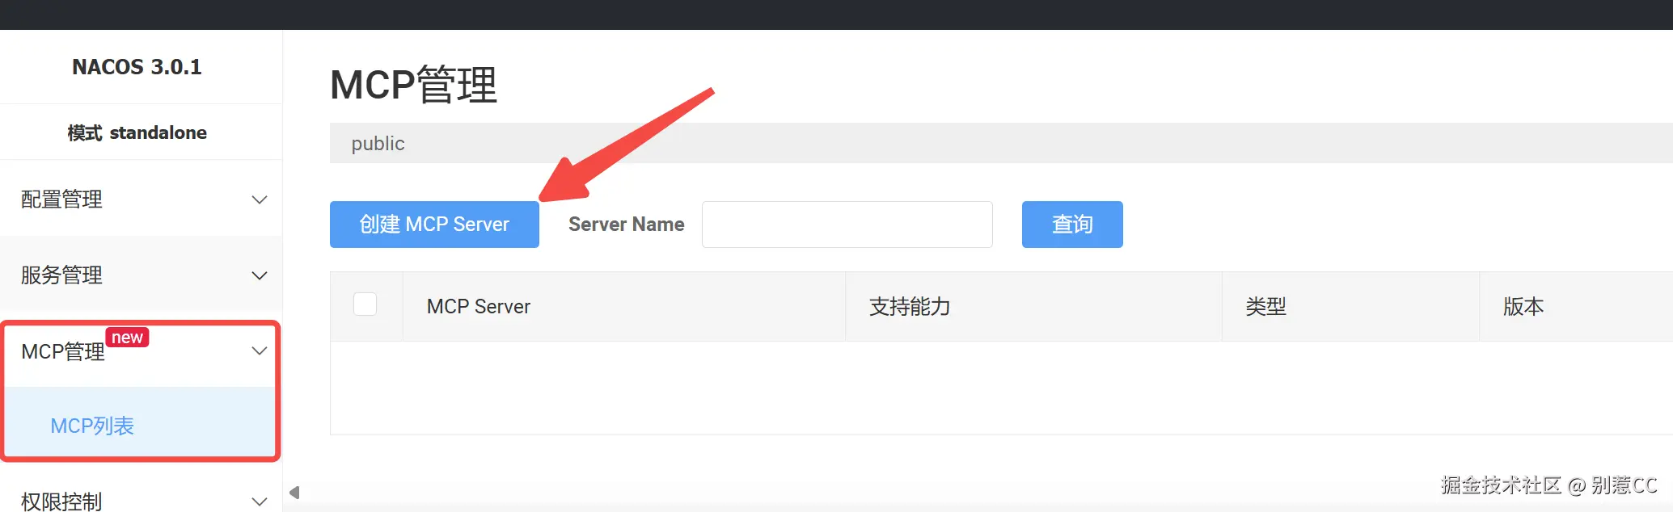The width and height of the screenshot is (1673, 512).
Task: Select the 服务管理 sidebar menu
Action: pos(141,275)
